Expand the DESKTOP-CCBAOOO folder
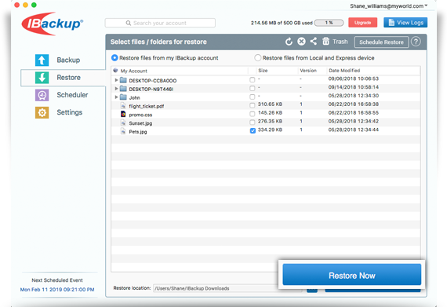 pos(116,80)
